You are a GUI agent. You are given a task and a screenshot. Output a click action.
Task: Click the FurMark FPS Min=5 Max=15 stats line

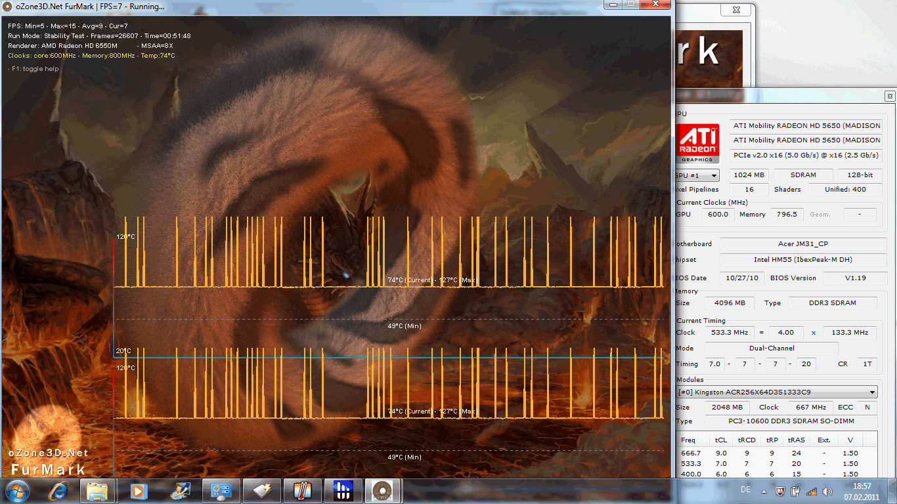point(68,26)
